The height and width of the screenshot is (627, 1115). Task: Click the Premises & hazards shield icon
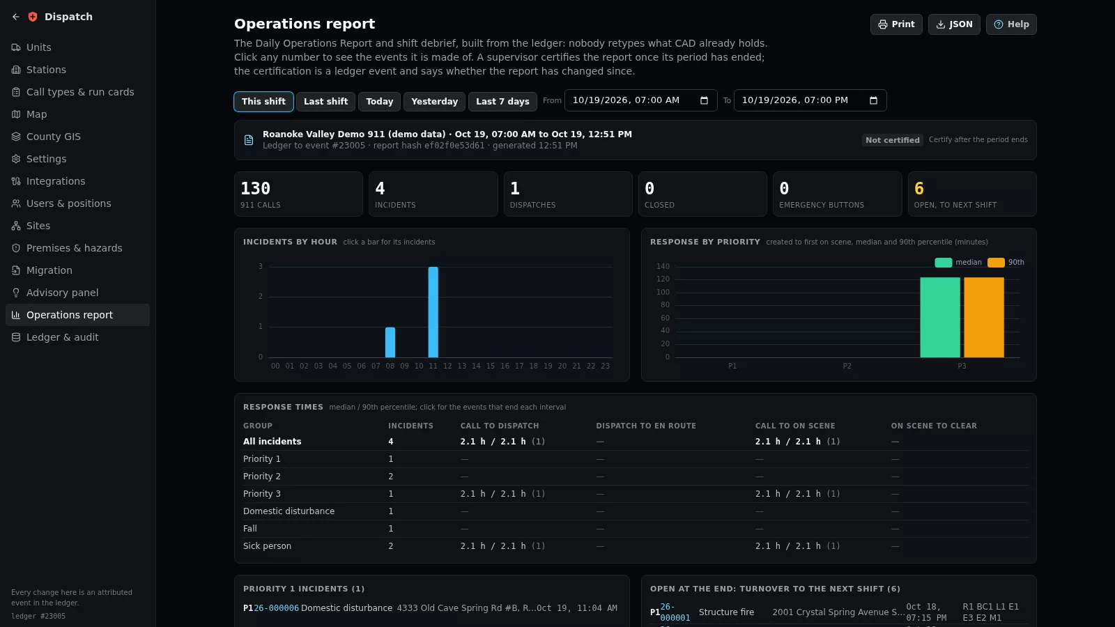click(16, 248)
